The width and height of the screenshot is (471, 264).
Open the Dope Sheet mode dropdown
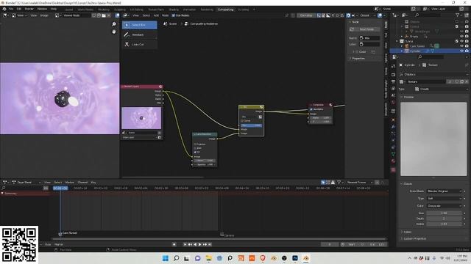[x=26, y=183]
